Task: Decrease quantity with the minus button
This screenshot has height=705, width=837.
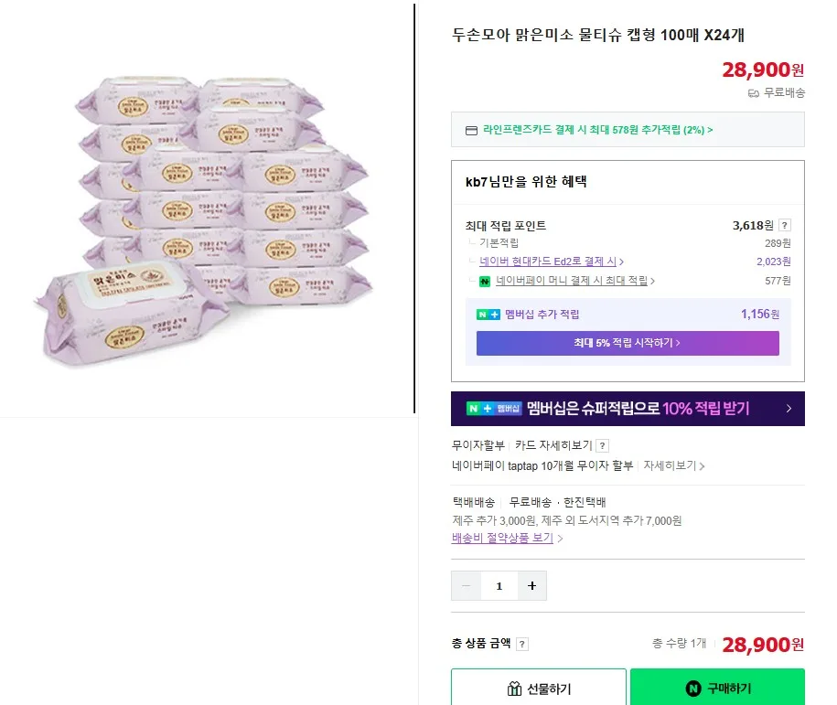Action: pos(466,586)
